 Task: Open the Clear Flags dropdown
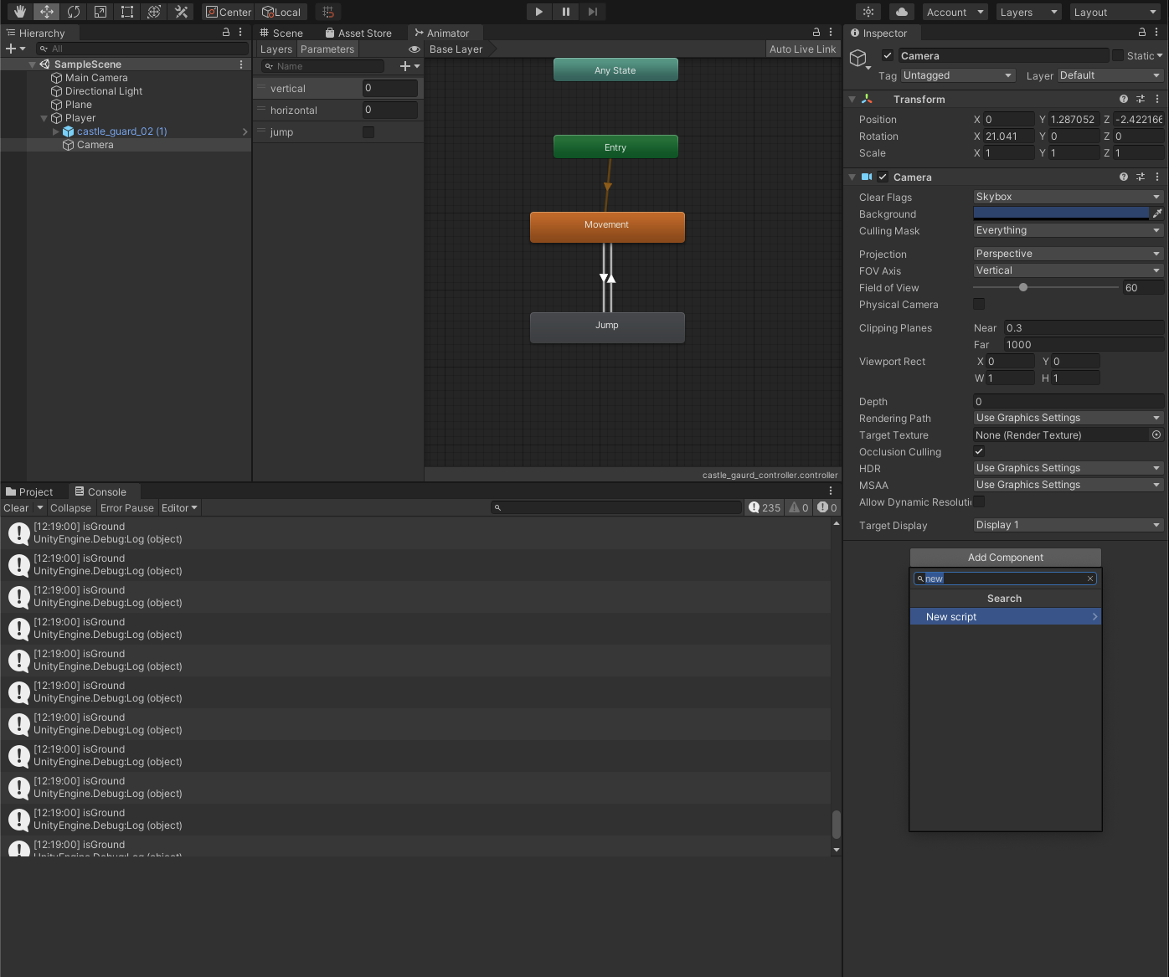click(1068, 197)
